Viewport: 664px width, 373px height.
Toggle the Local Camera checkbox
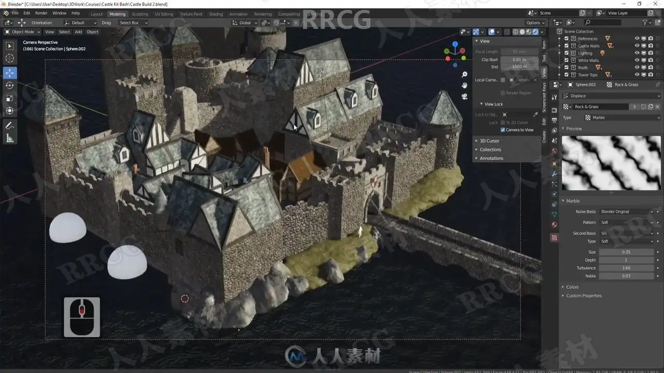(x=503, y=80)
